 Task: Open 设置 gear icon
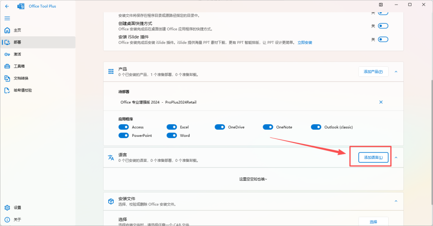(7, 207)
